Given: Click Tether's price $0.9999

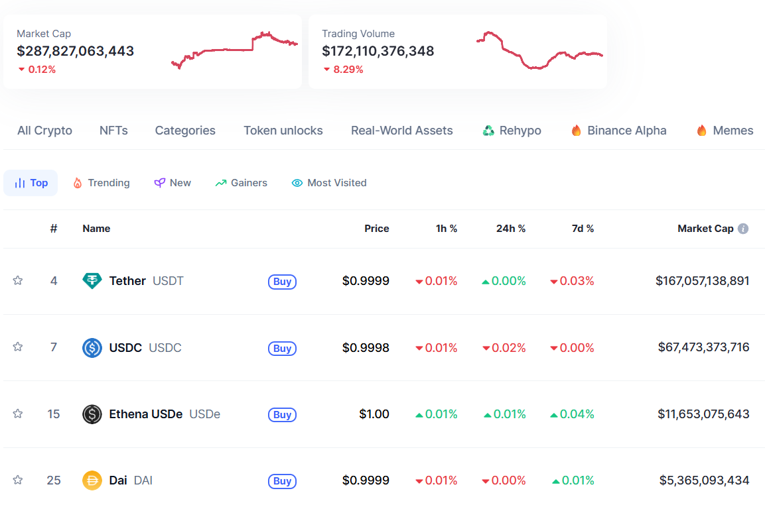Looking at the screenshot, I should click(366, 281).
